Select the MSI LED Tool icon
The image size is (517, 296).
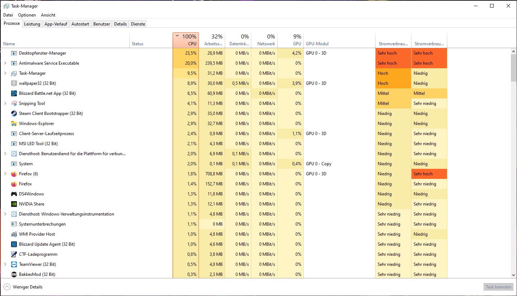tap(14, 144)
